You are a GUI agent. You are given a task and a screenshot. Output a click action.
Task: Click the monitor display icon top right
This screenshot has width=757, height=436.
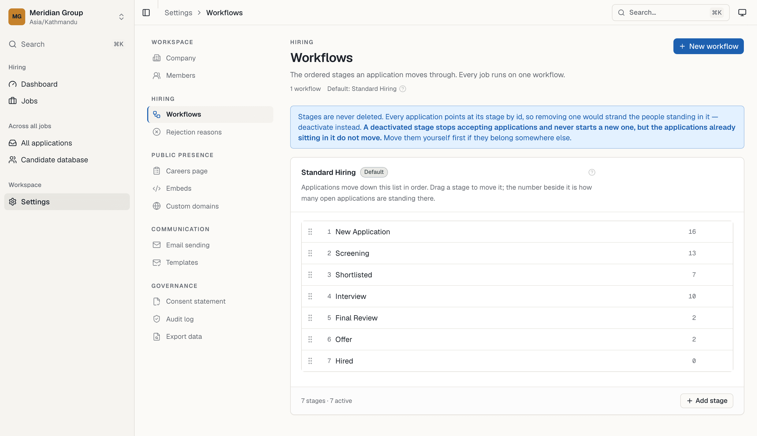742,13
